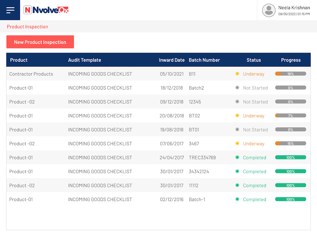
Task: Click the grey status dot for batch 12345
Action: click(237, 101)
